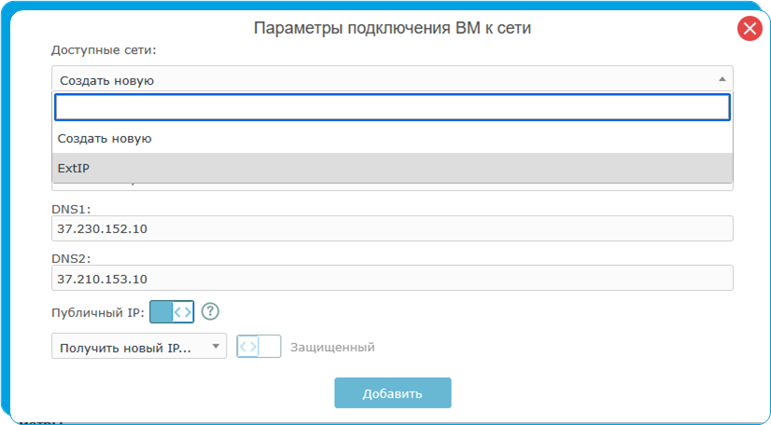The width and height of the screenshot is (771, 425).
Task: Click the DNS2 label
Action: click(x=70, y=258)
